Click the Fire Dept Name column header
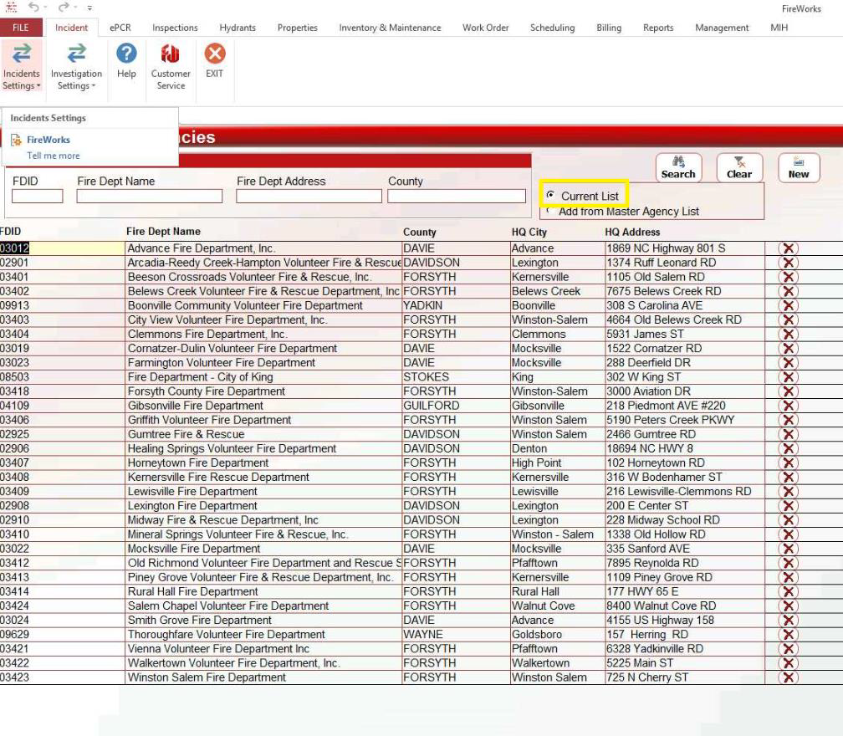The height and width of the screenshot is (736, 843). (x=163, y=232)
